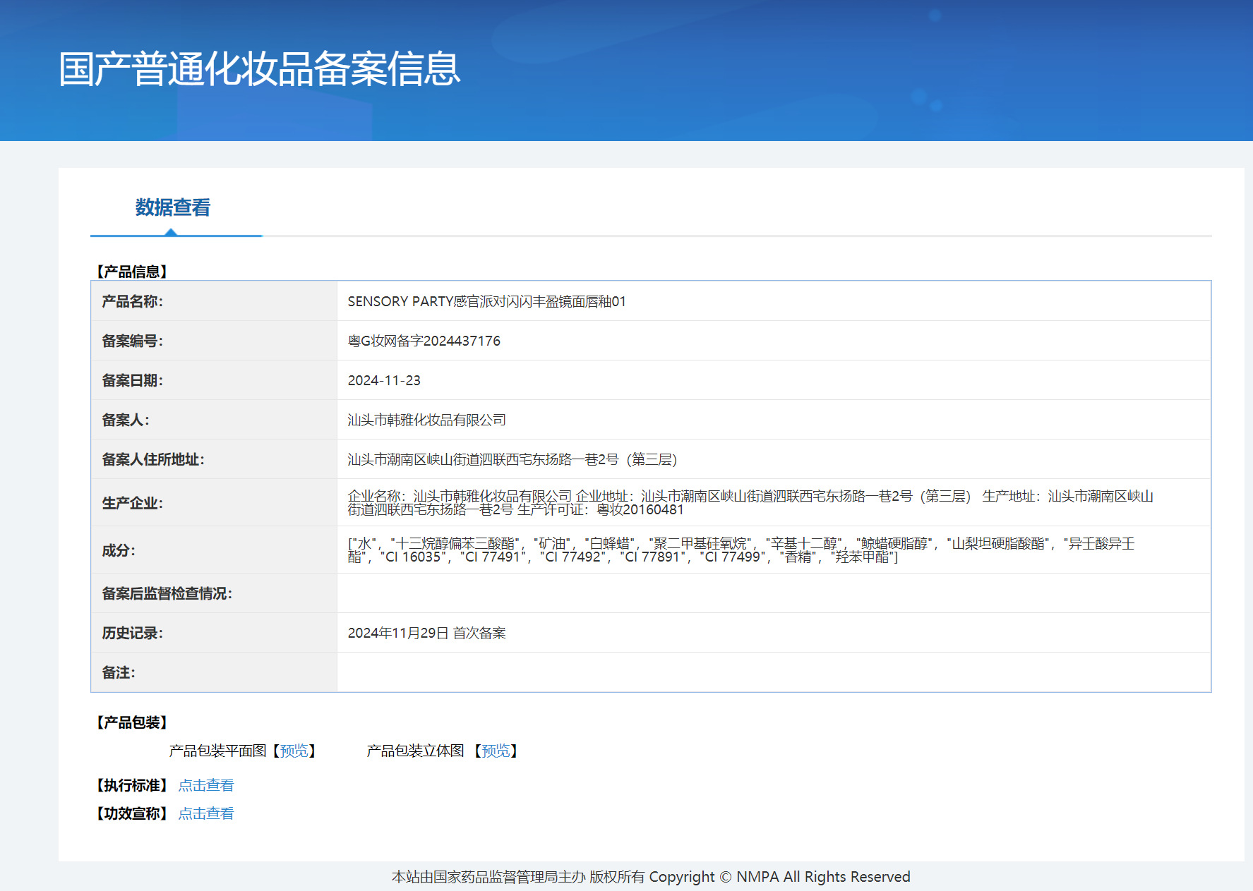
Task: Click the 产品包装平面图 label text
Action: tap(217, 751)
